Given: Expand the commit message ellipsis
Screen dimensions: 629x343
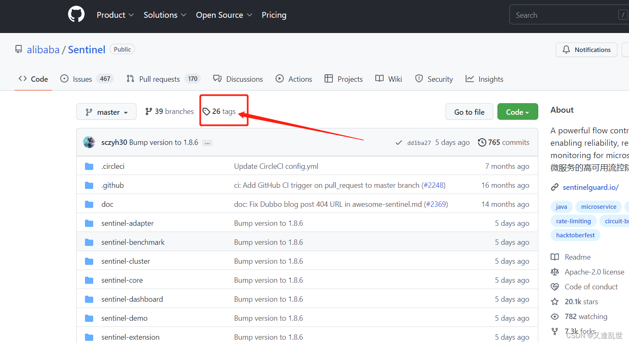Looking at the screenshot, I should pos(207,143).
